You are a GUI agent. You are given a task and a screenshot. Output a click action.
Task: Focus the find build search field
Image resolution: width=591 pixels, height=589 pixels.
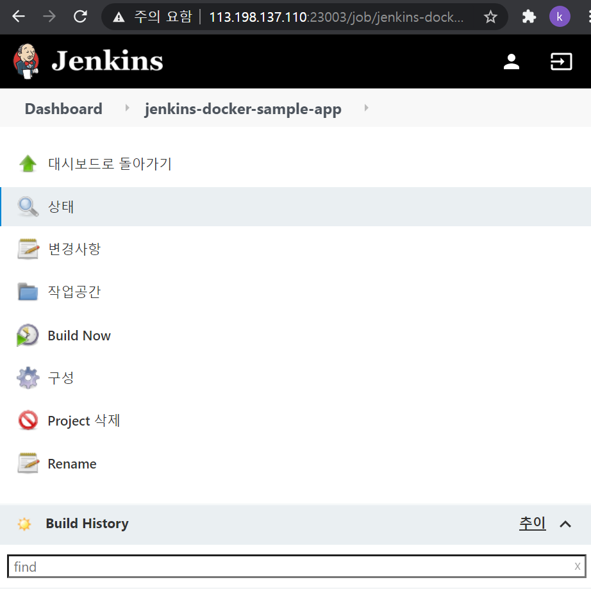(297, 567)
